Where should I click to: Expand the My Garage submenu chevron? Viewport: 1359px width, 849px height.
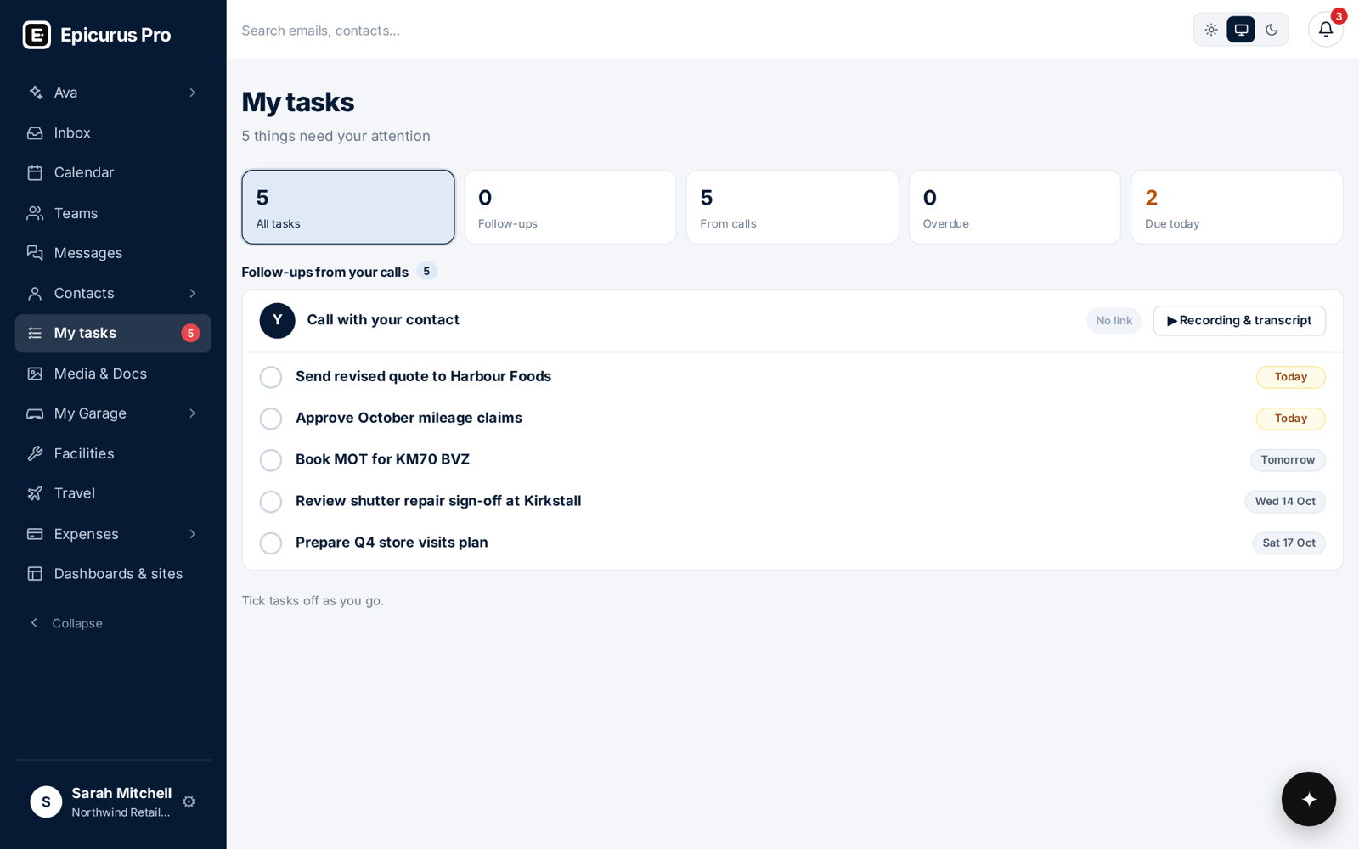click(192, 413)
